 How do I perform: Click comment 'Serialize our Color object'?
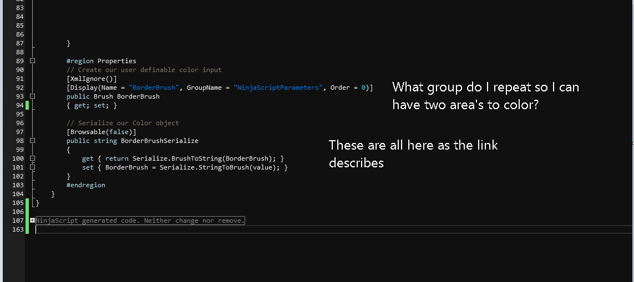pyautogui.click(x=129, y=123)
